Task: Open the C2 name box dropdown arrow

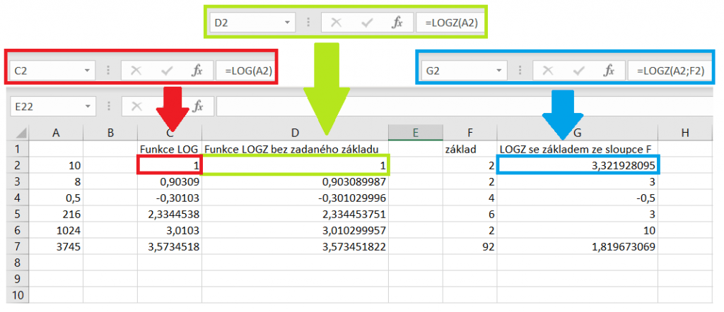Action: point(88,71)
